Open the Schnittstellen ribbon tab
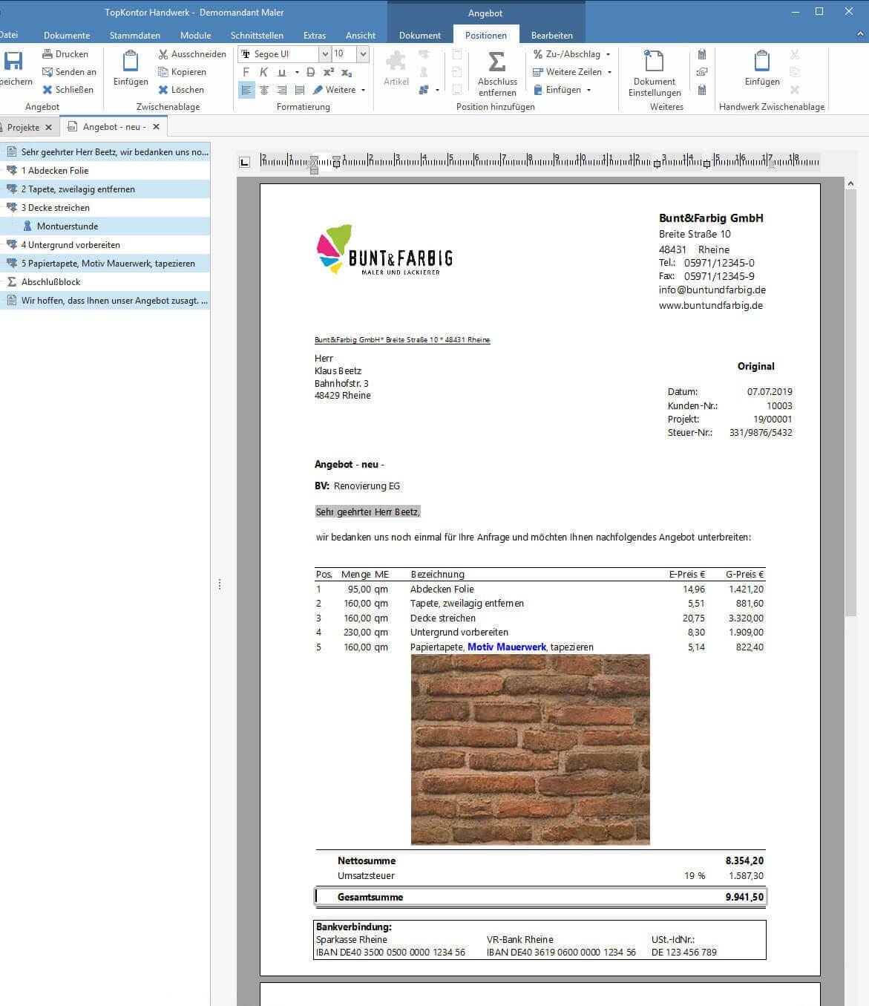This screenshot has height=1006, width=869. [x=257, y=35]
